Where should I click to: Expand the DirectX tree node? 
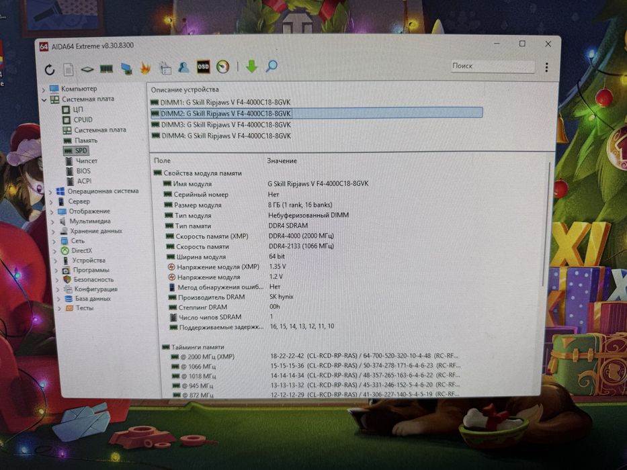pos(55,251)
